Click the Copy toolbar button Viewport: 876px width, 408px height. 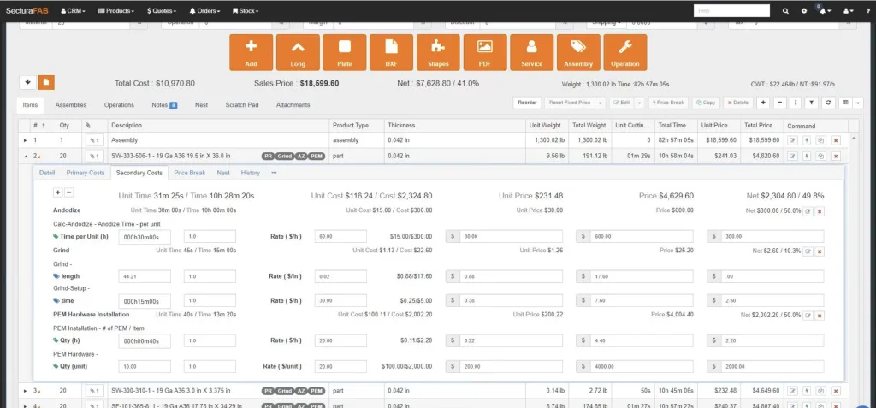[x=706, y=103]
